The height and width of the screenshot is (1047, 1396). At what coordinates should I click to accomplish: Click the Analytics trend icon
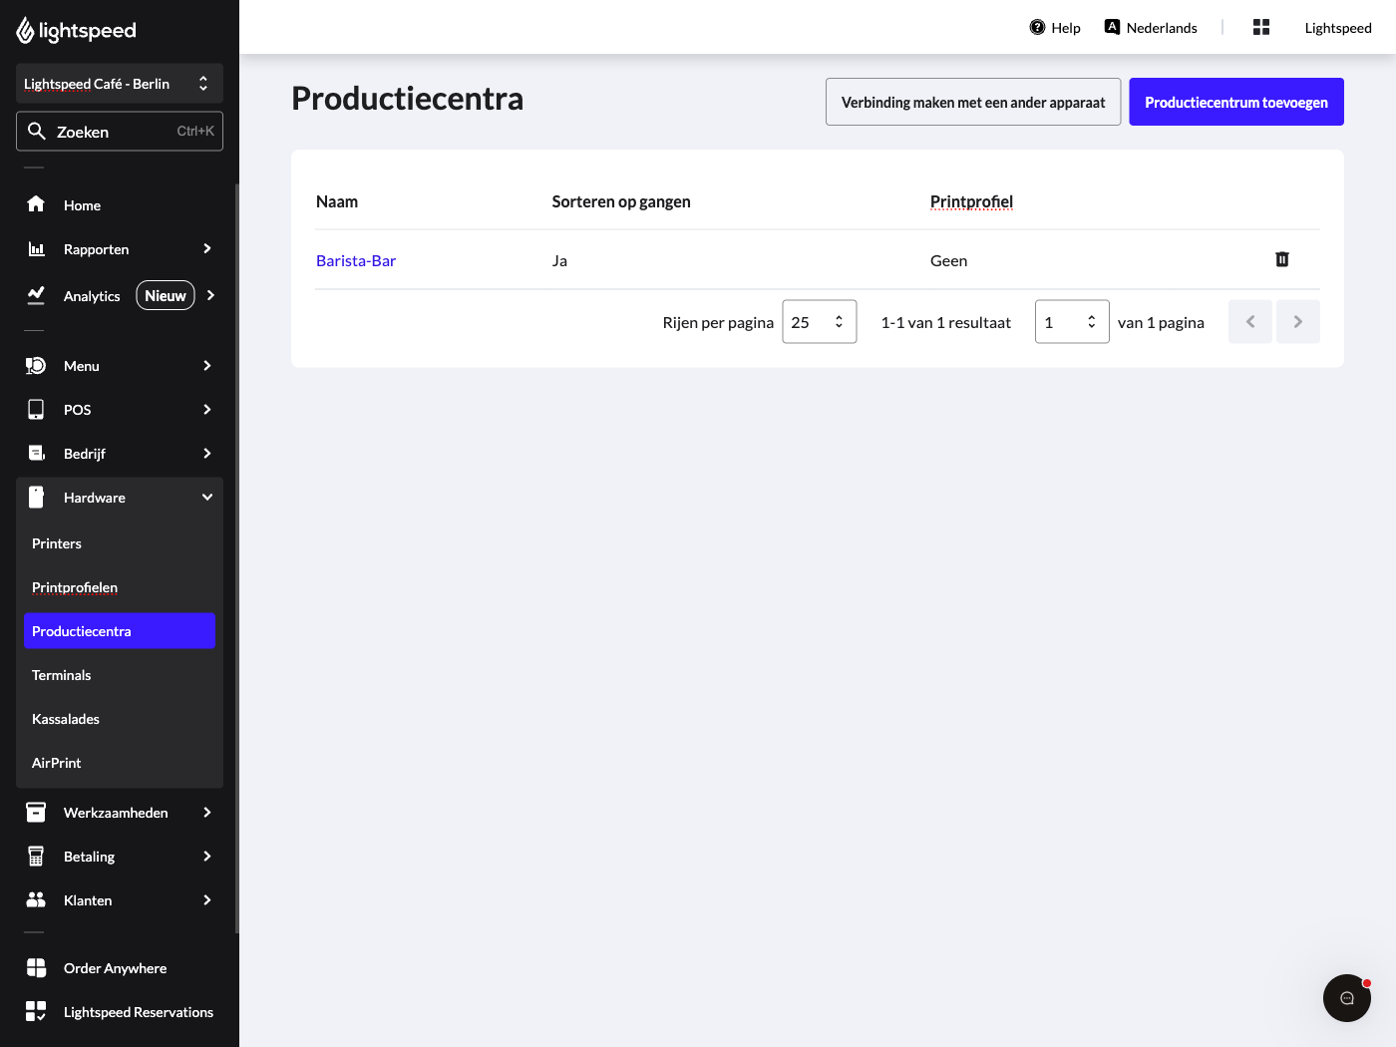(36, 295)
